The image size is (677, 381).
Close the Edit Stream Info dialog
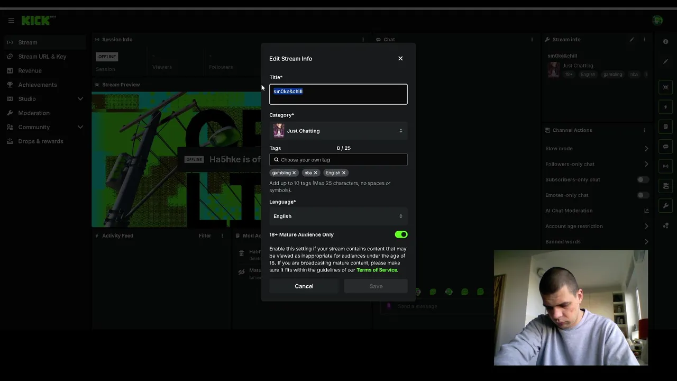pyautogui.click(x=400, y=59)
